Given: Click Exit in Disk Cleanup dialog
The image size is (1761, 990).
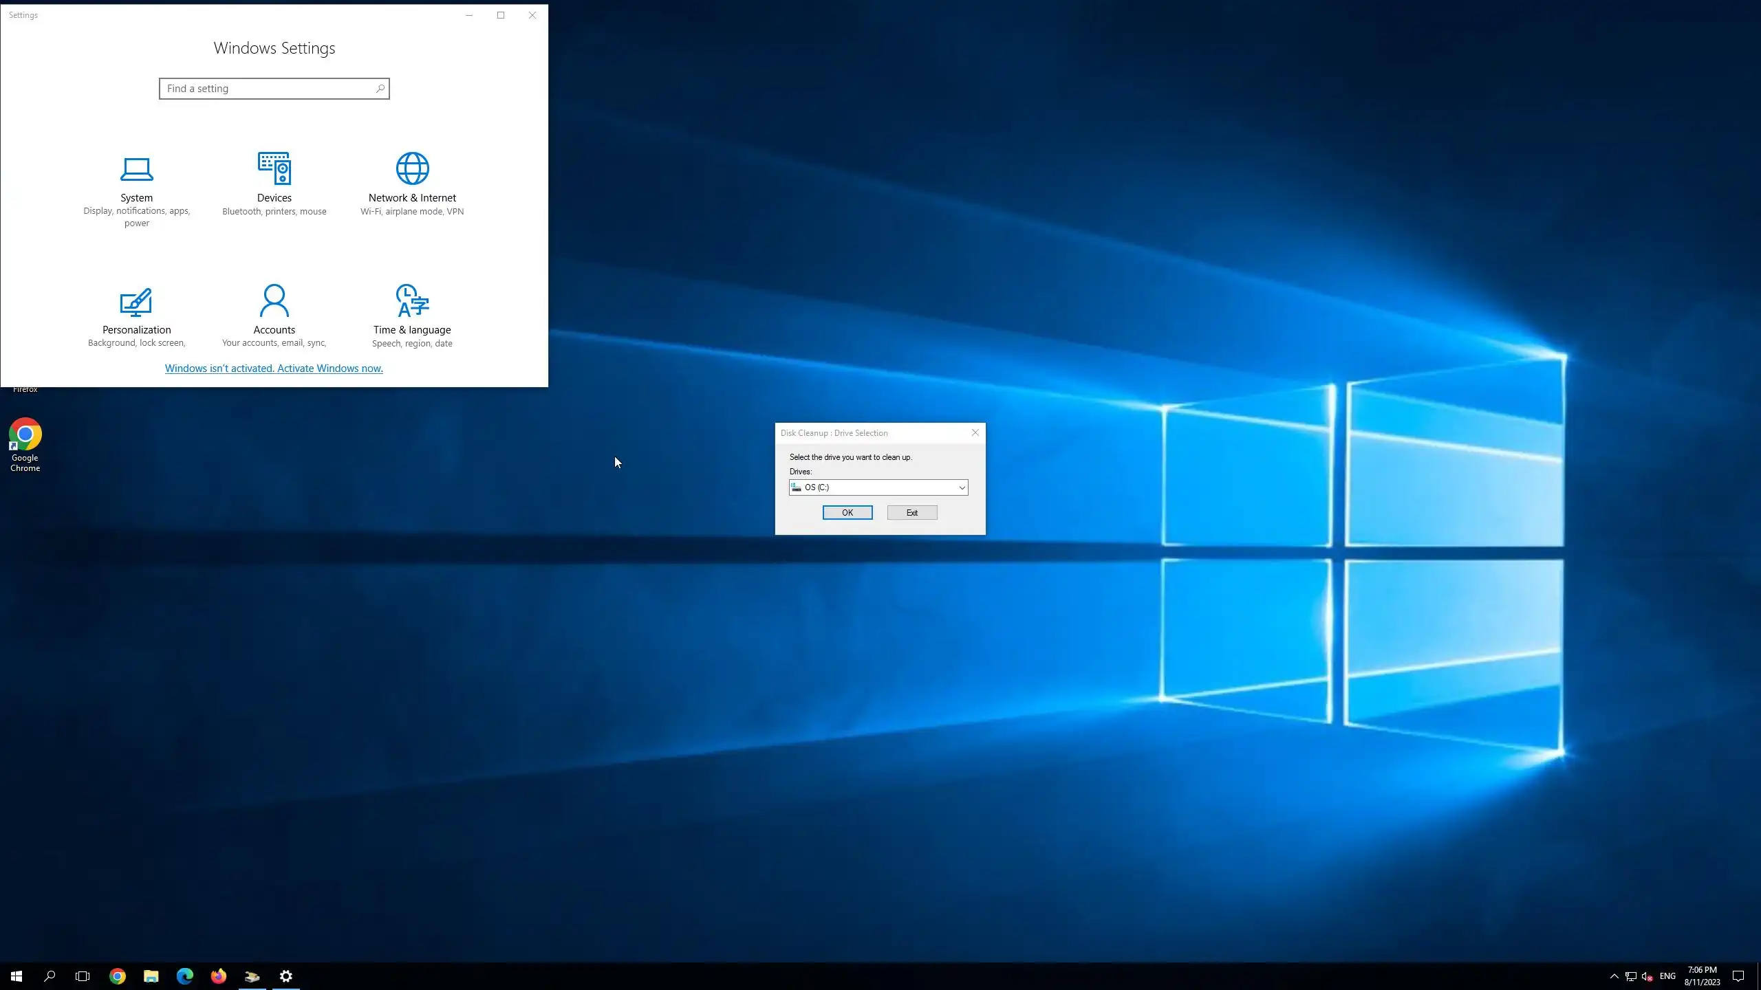Looking at the screenshot, I should tap(911, 513).
